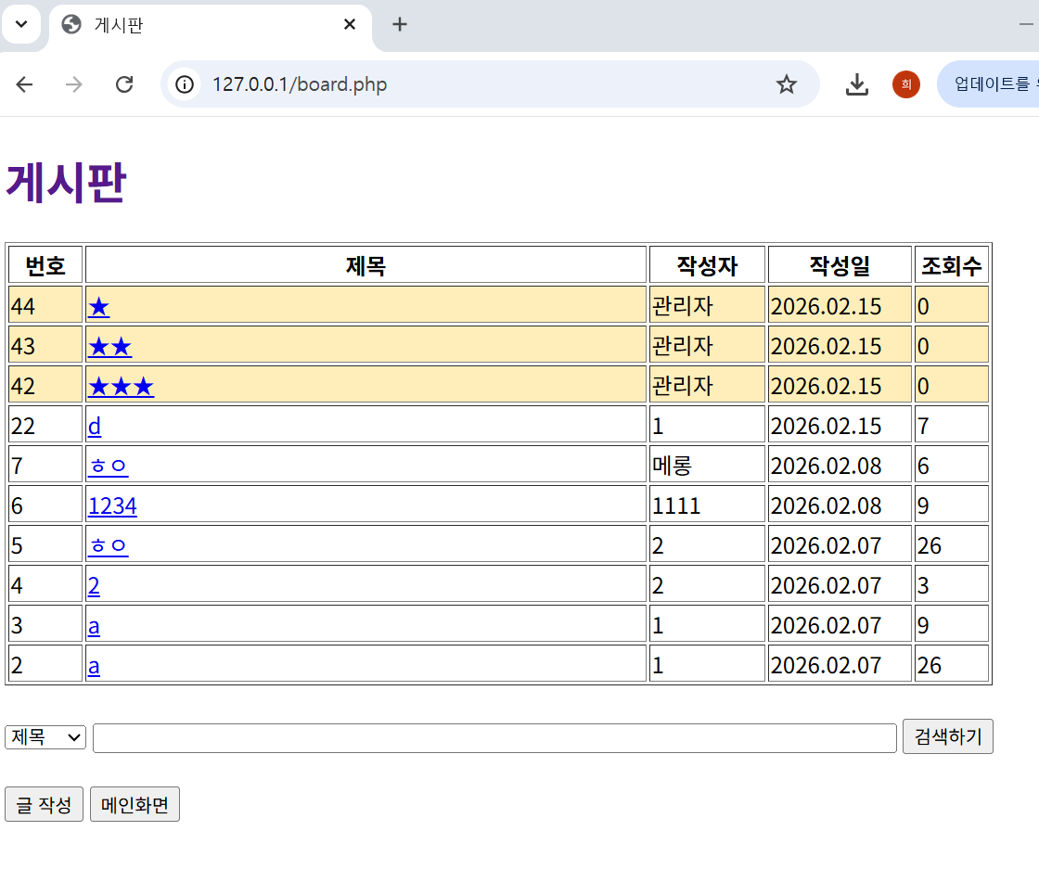Reload the board.php page
Image resolution: width=1039 pixels, height=882 pixels.
(124, 84)
